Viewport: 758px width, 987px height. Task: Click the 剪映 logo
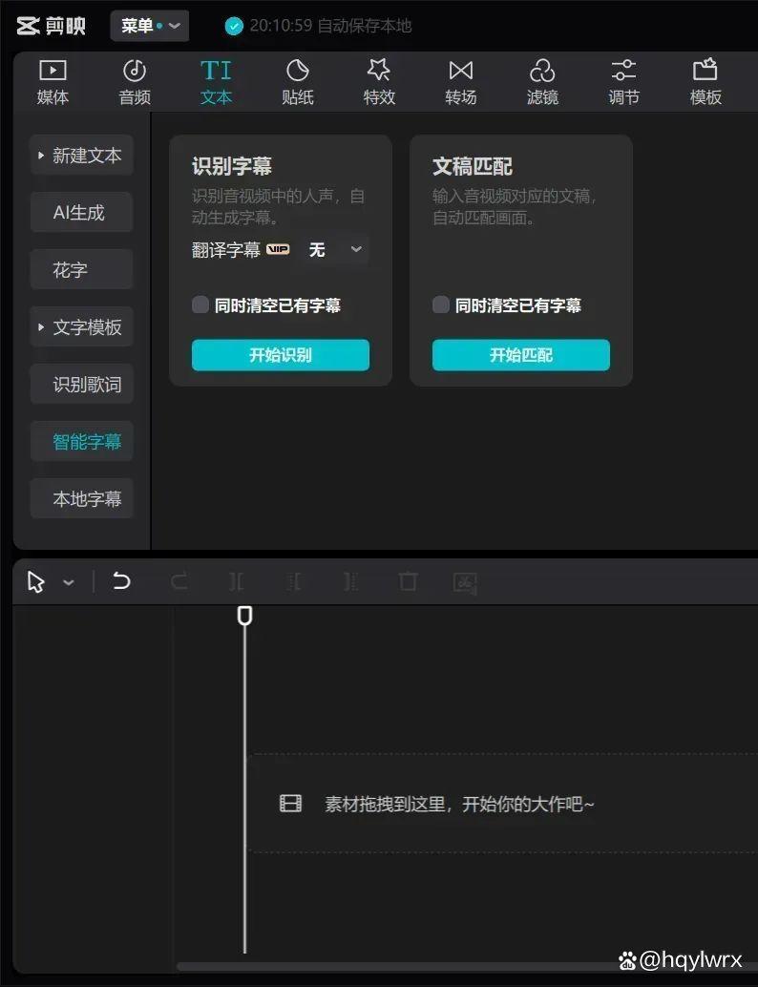[x=51, y=26]
